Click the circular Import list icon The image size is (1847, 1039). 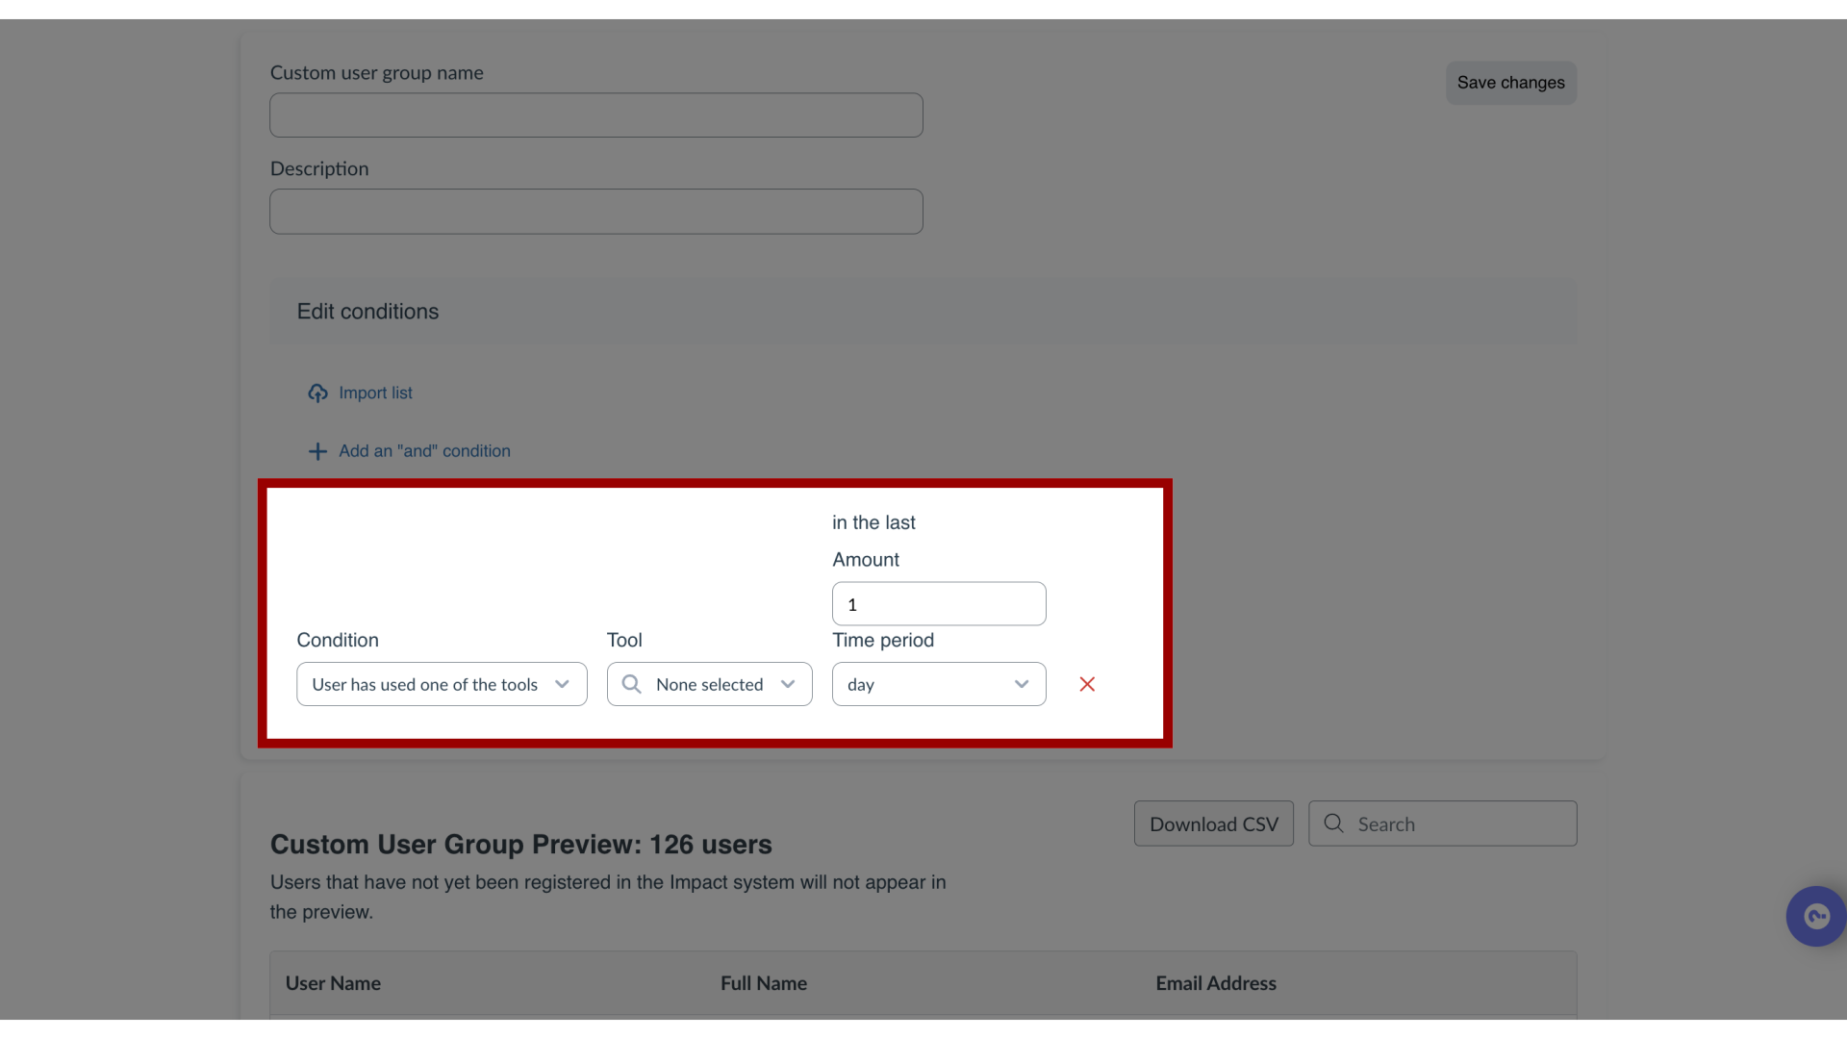tap(317, 392)
